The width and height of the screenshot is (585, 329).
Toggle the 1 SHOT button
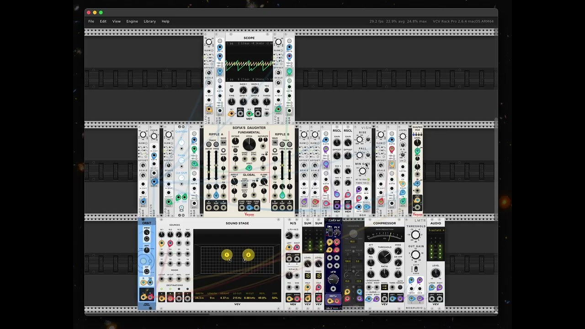point(235,151)
